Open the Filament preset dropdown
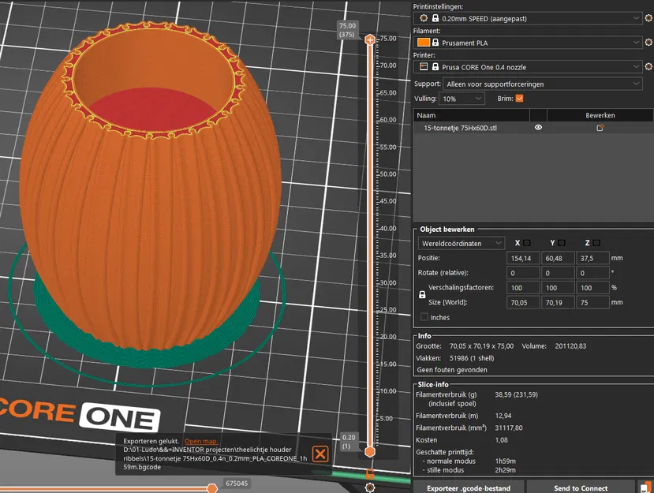Viewport: 654px width, 493px height. [528, 43]
